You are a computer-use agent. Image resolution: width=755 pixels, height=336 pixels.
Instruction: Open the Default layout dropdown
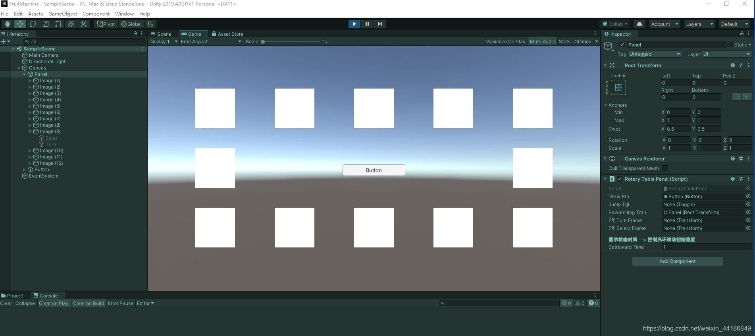734,24
